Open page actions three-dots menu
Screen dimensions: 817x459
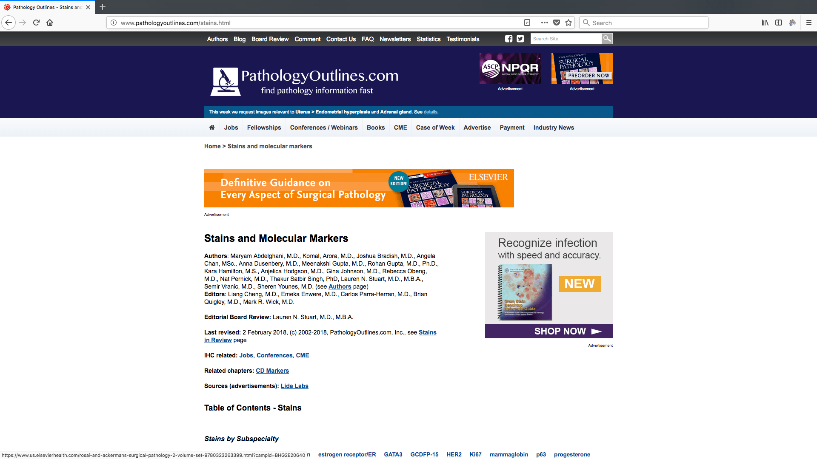(x=544, y=23)
